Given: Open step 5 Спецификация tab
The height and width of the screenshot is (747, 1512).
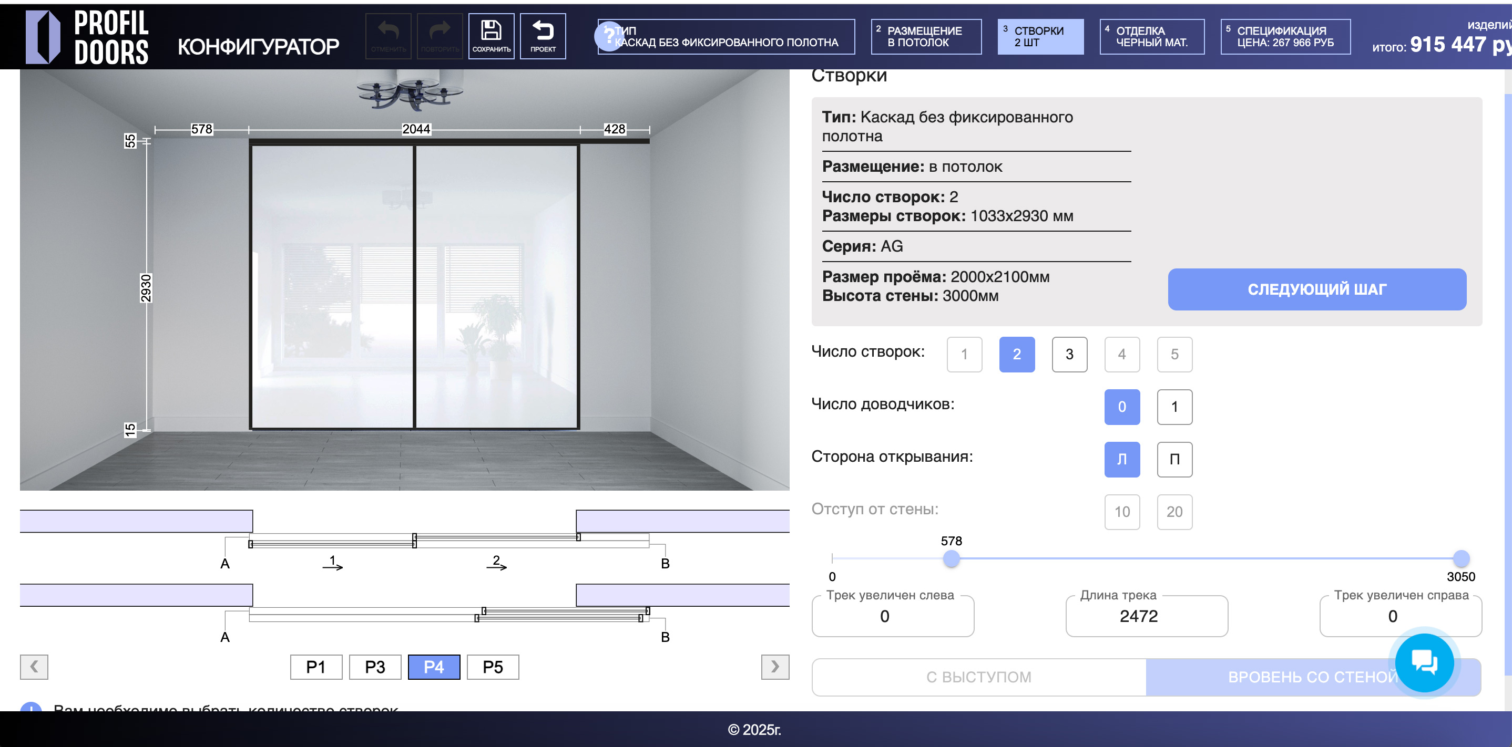Looking at the screenshot, I should [1285, 36].
